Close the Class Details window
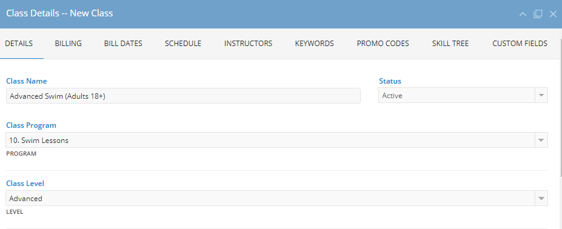Screen dimensions: 562x229 tap(553, 14)
